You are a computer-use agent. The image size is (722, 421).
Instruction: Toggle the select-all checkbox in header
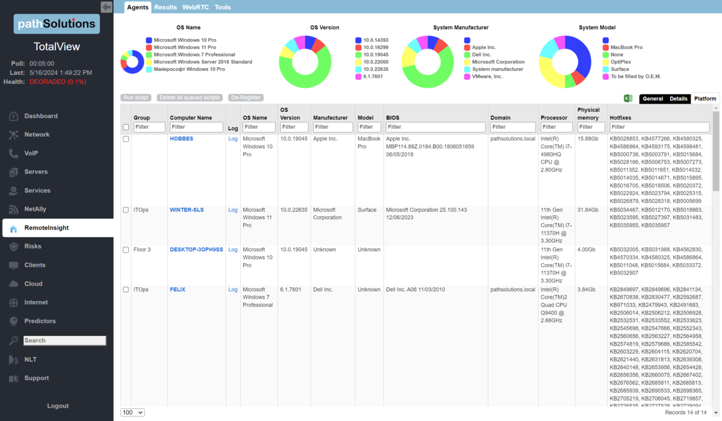click(126, 127)
